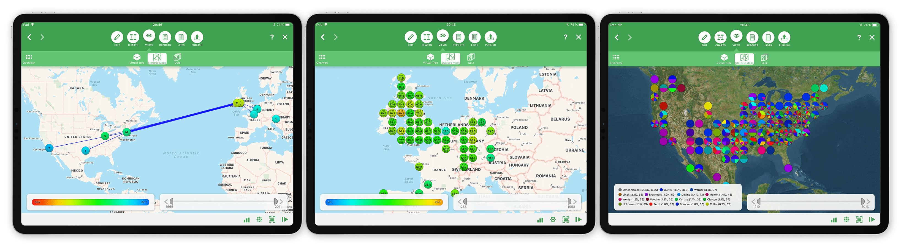Step year range back on left iPad slider
901x247 pixels.
click(x=166, y=201)
